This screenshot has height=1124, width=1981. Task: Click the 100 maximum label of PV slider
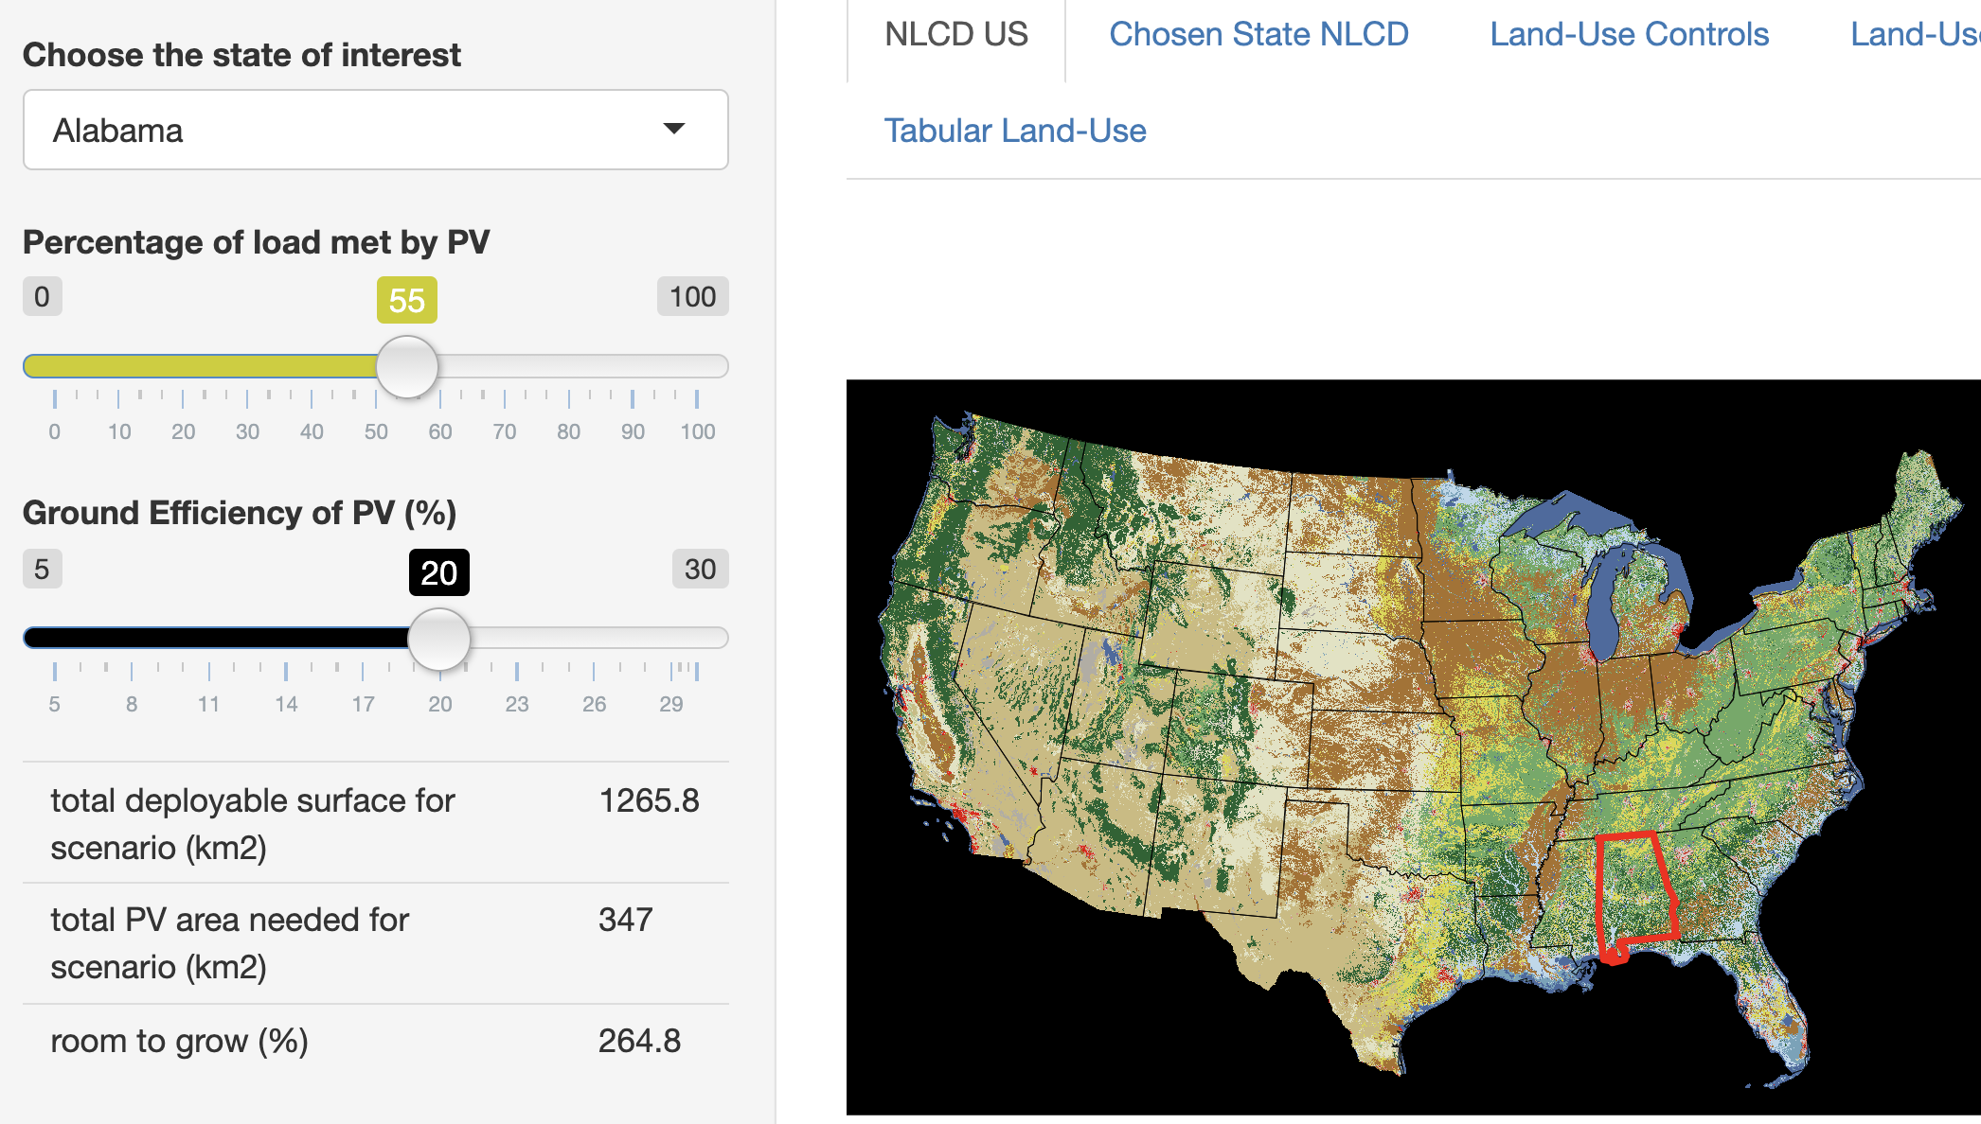692,296
